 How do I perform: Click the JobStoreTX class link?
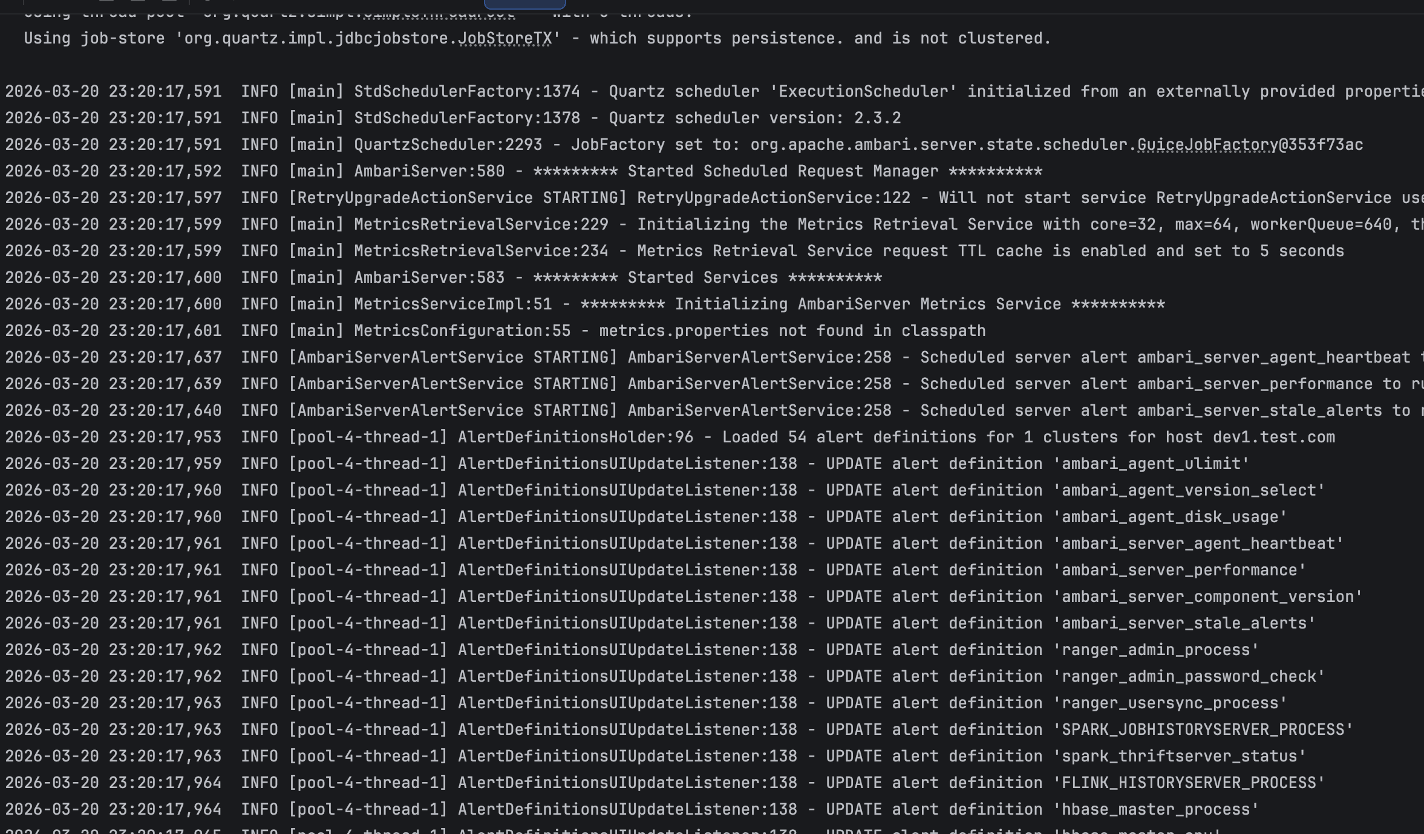(x=505, y=39)
